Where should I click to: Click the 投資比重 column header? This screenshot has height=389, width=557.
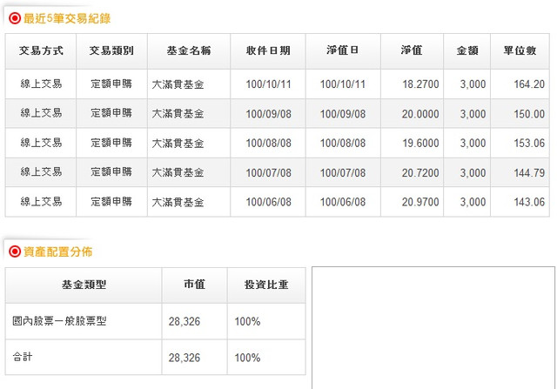(266, 285)
